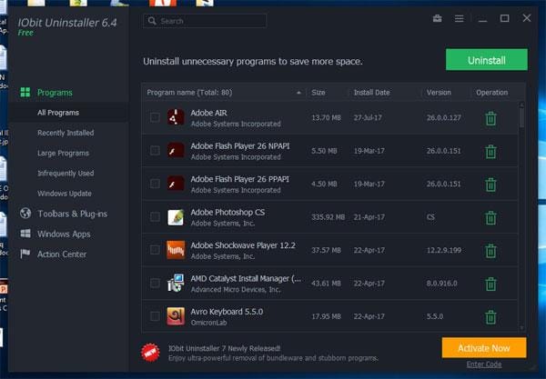Click trash icon for AMD Catalyst Install Manager
The height and width of the screenshot is (379, 546).
point(491,284)
